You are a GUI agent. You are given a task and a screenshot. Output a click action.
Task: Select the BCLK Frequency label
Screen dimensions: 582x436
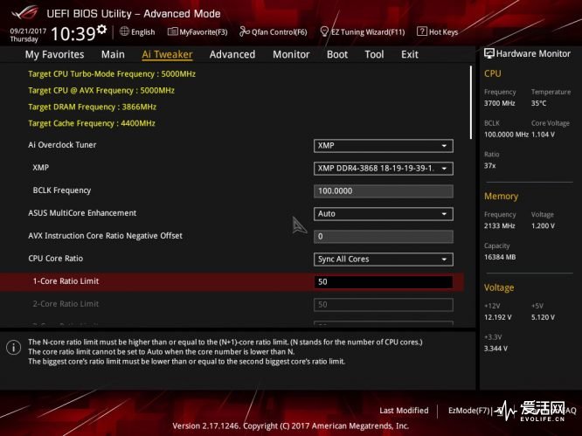click(62, 190)
